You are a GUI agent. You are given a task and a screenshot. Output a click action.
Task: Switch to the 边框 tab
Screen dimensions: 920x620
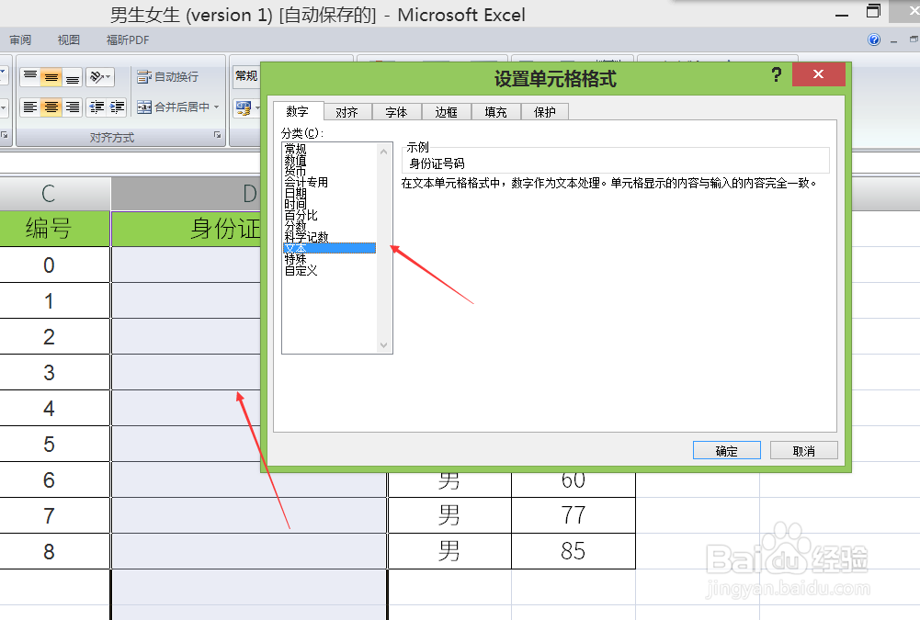click(446, 111)
